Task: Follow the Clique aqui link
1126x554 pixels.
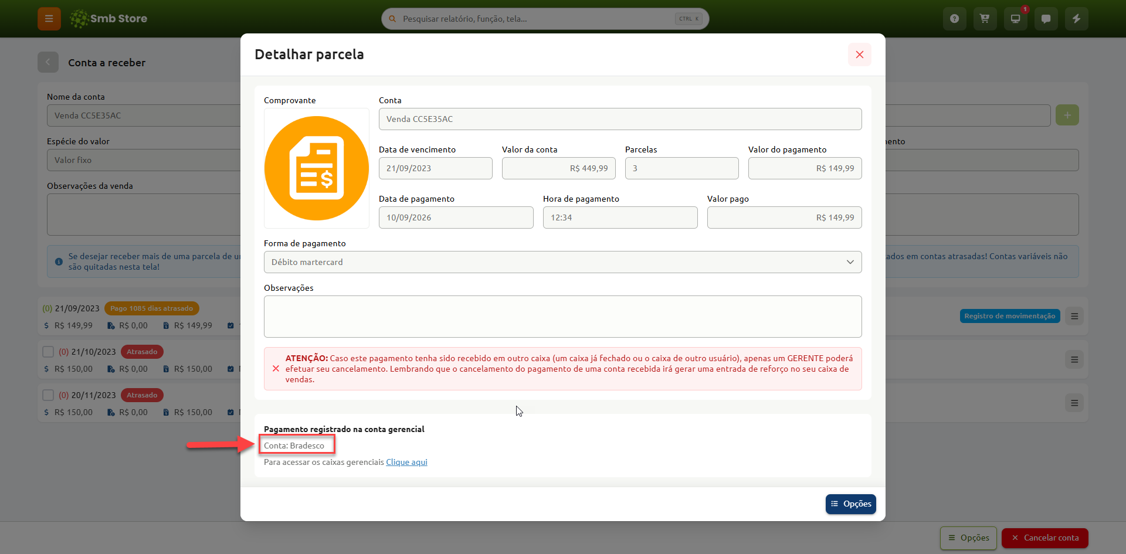Action: coord(406,462)
